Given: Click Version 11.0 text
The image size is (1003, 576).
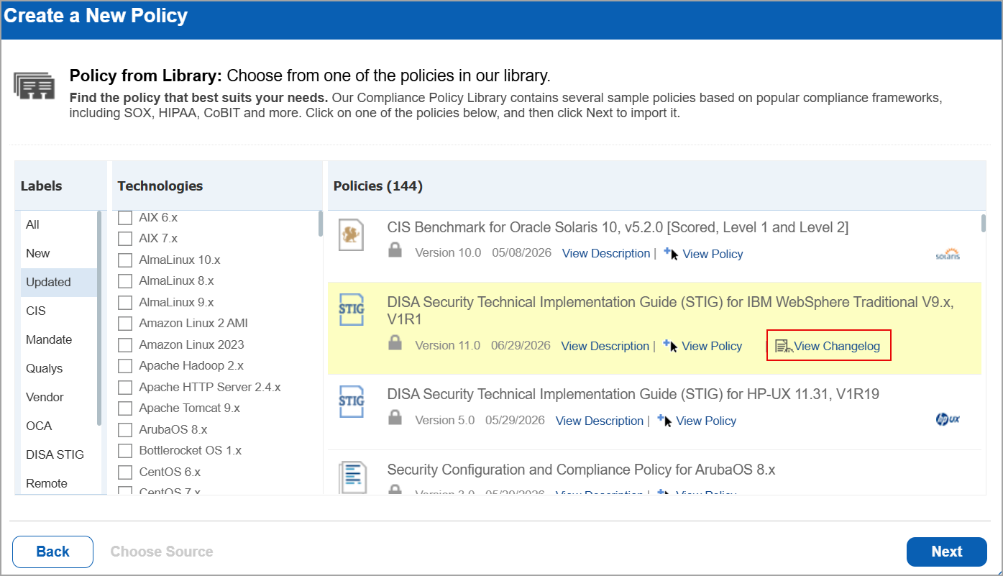Looking at the screenshot, I should [447, 345].
